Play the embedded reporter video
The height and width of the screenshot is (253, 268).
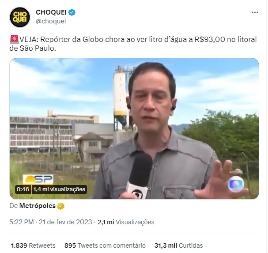pyautogui.click(x=134, y=128)
